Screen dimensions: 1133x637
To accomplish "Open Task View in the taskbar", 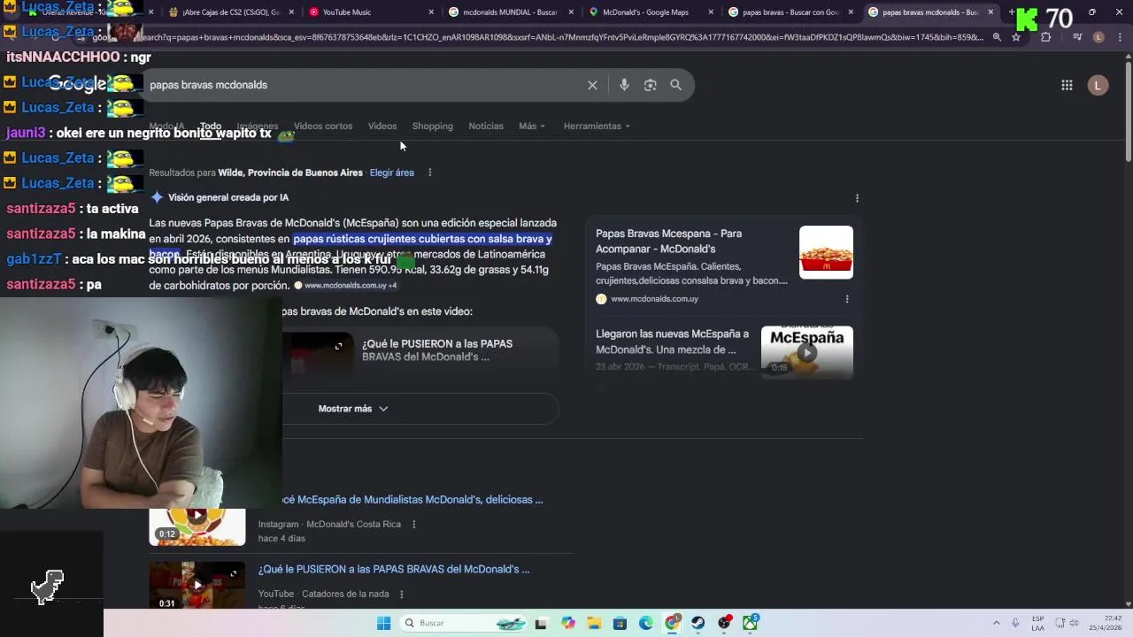I will tap(541, 623).
